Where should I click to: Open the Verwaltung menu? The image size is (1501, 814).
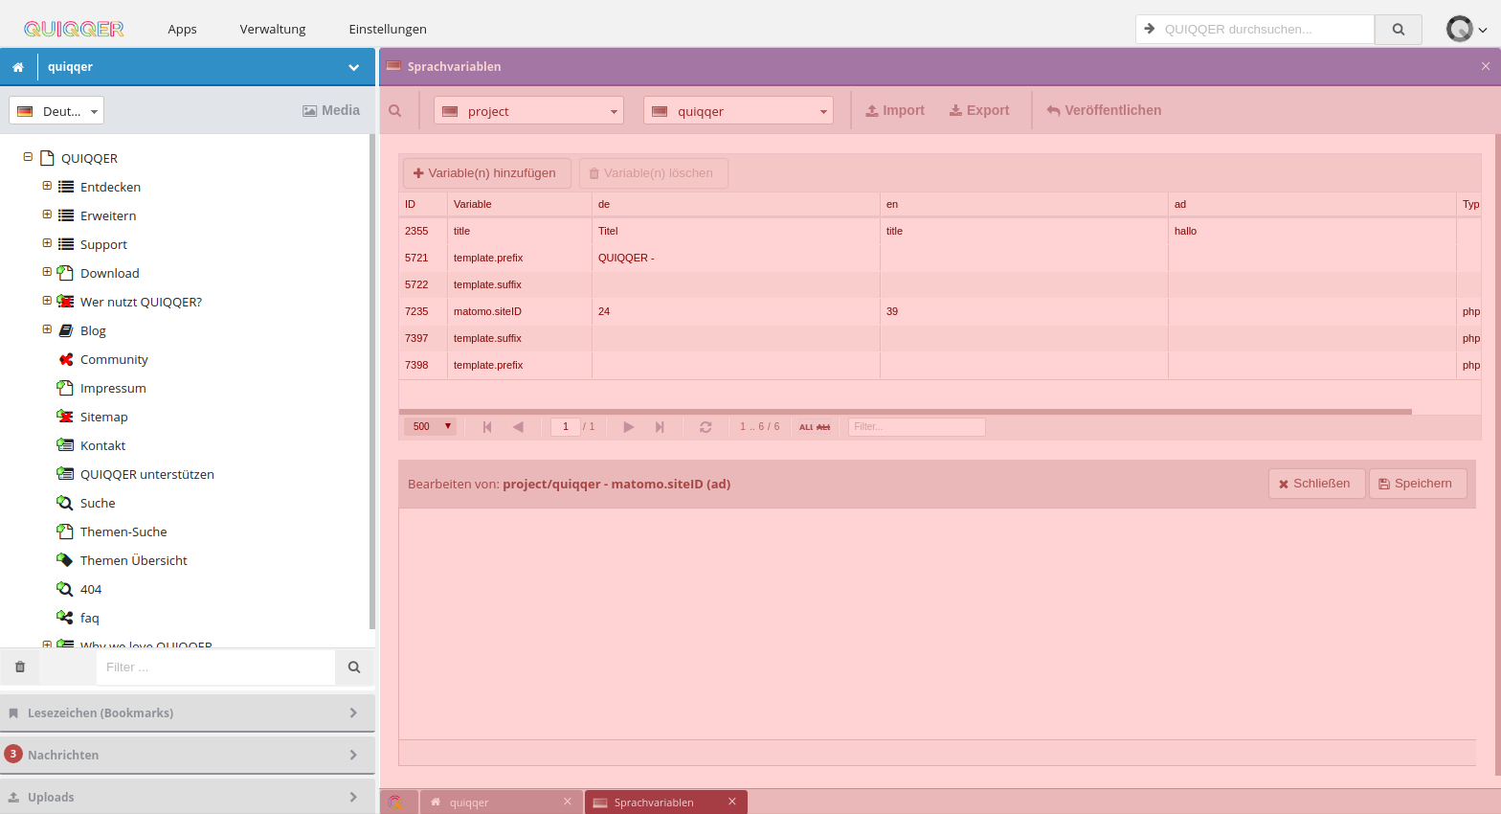(x=273, y=29)
